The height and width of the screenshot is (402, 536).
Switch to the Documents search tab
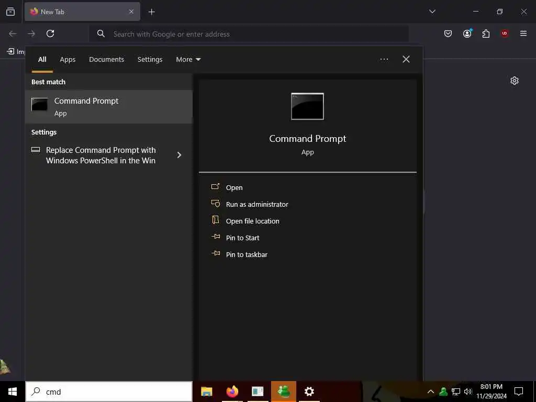pos(107,60)
